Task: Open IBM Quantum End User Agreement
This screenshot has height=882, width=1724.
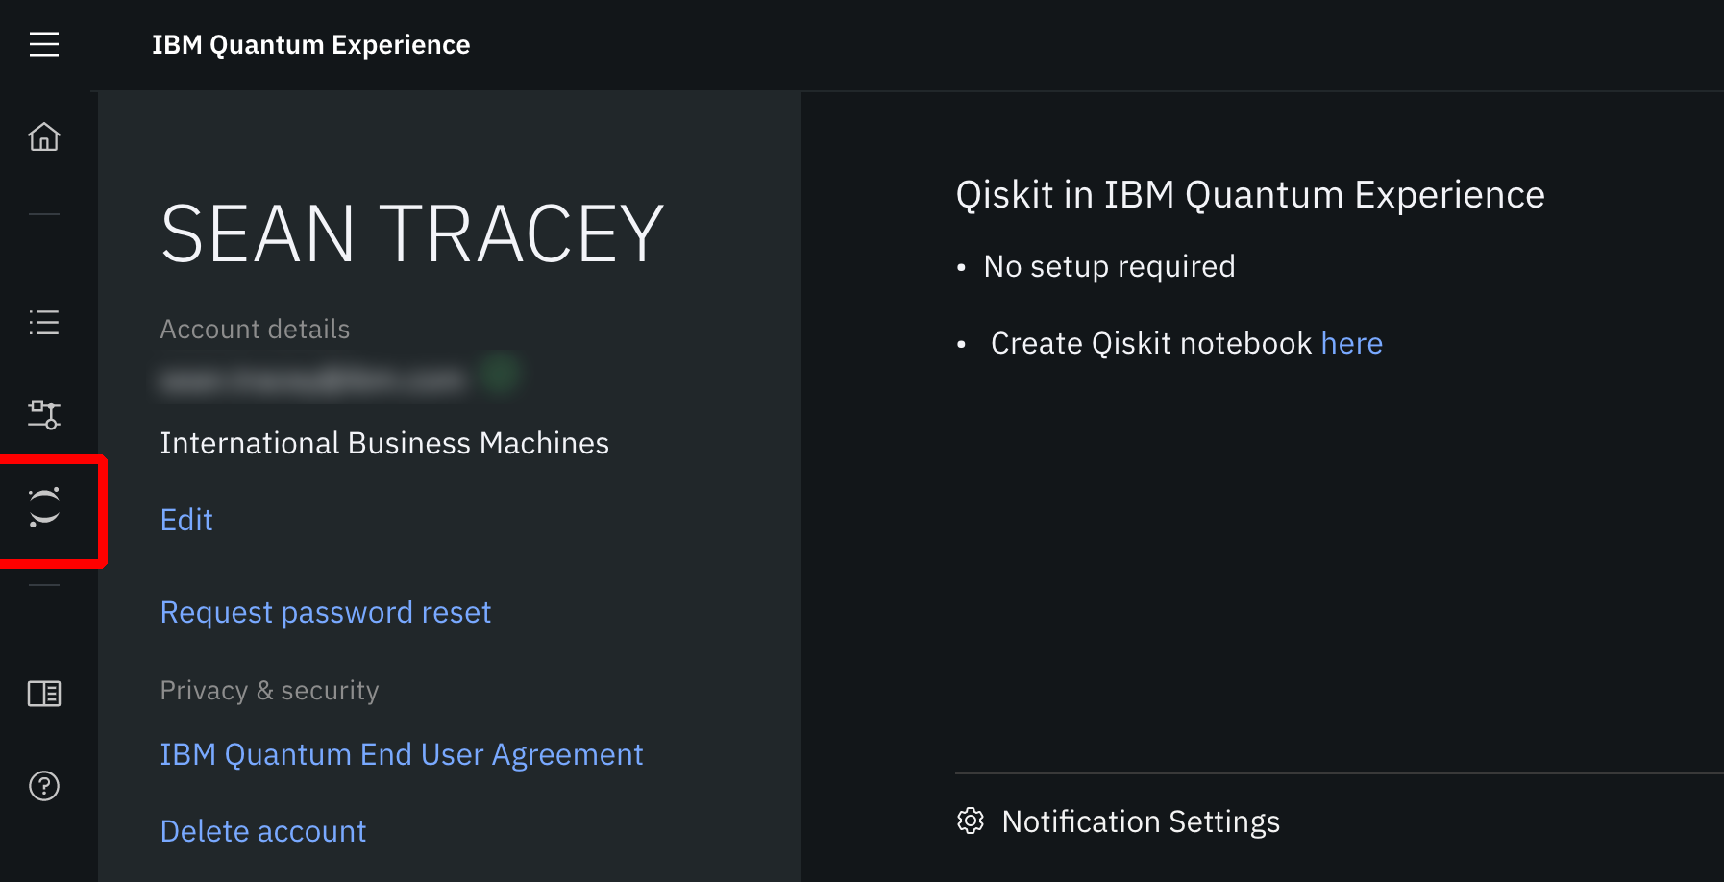Action: (x=401, y=754)
